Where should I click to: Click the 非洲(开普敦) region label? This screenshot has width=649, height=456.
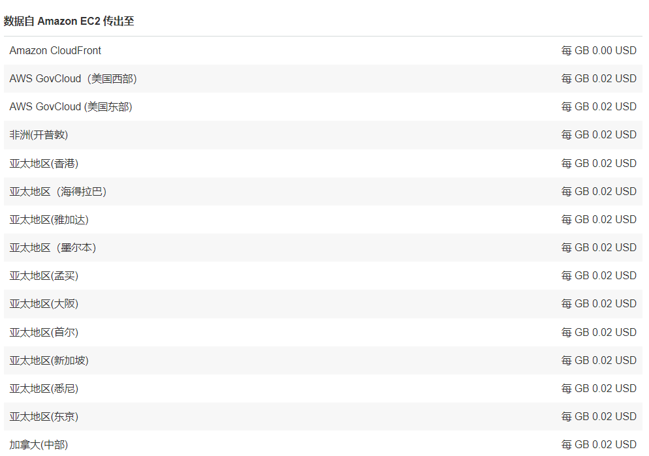click(39, 135)
